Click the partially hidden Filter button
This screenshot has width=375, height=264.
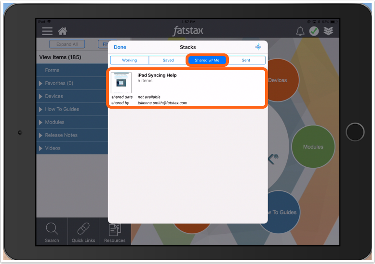pyautogui.click(x=103, y=44)
